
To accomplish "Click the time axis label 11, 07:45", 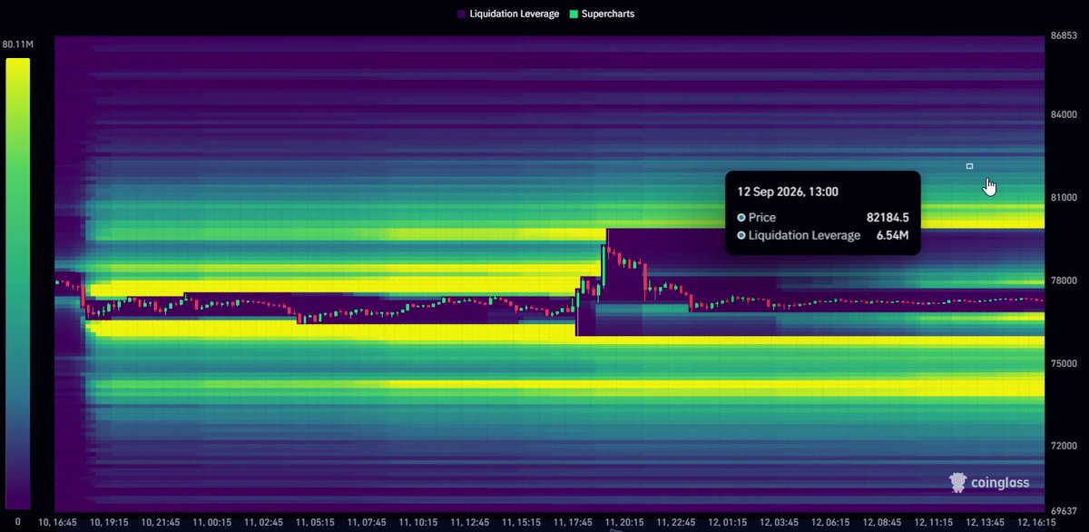I will (367, 524).
